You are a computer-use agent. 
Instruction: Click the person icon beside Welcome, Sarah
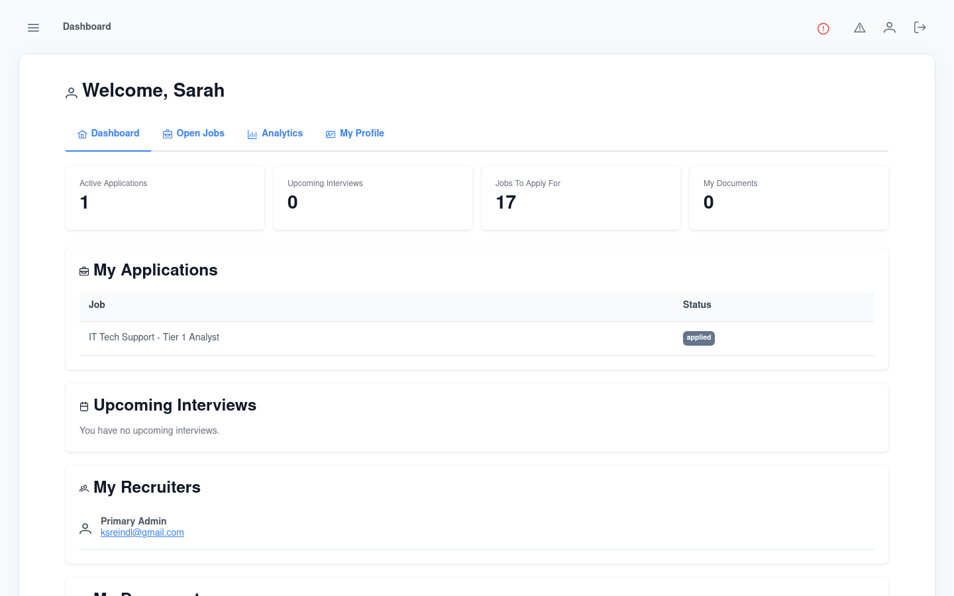[72, 93]
